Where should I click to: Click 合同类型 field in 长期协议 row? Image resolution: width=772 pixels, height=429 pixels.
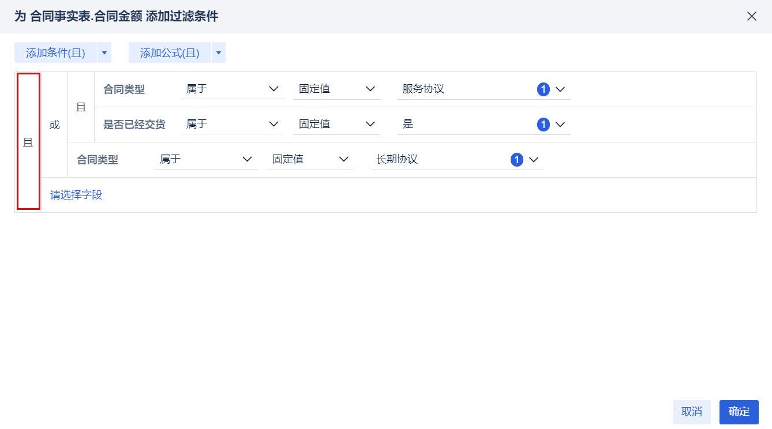point(98,160)
